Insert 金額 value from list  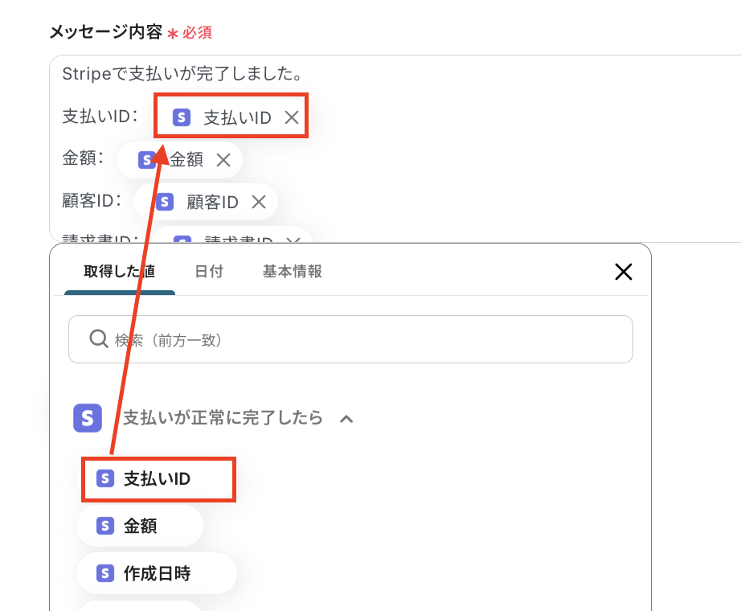tap(140, 526)
